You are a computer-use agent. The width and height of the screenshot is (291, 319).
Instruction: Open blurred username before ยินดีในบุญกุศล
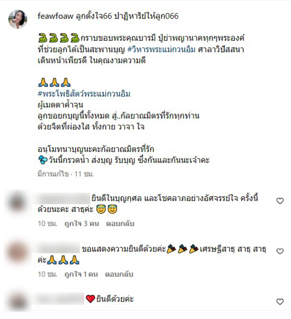tap(63, 198)
